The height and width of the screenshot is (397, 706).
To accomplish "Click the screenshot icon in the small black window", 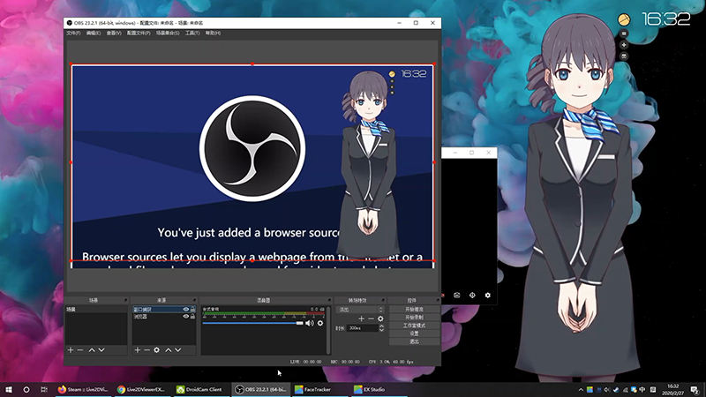I will pos(456,296).
